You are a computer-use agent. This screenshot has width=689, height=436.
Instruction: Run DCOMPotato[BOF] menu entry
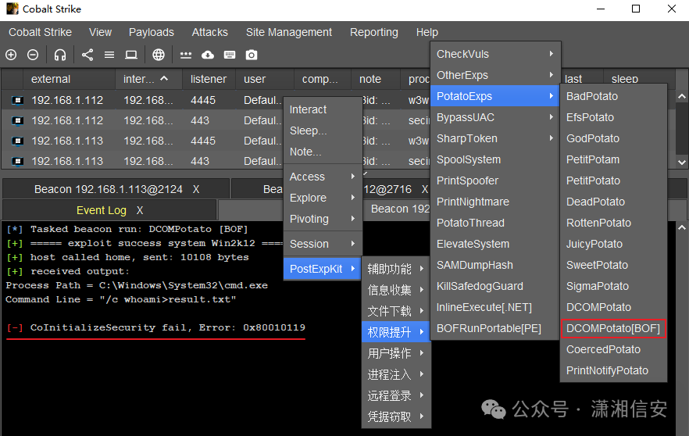[x=613, y=328]
